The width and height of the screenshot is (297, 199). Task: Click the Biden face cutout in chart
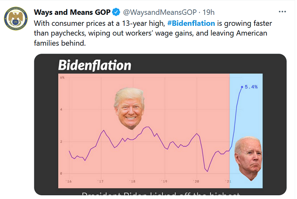(x=248, y=158)
